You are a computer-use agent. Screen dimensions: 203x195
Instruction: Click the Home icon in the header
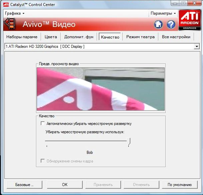pos(158,24)
